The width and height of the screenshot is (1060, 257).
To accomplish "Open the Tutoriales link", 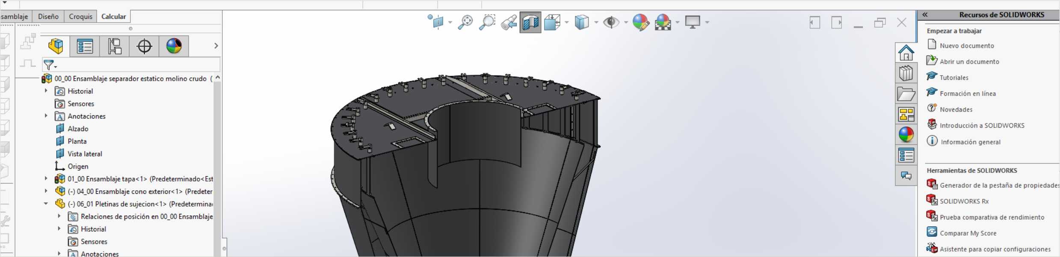I will pos(953,78).
